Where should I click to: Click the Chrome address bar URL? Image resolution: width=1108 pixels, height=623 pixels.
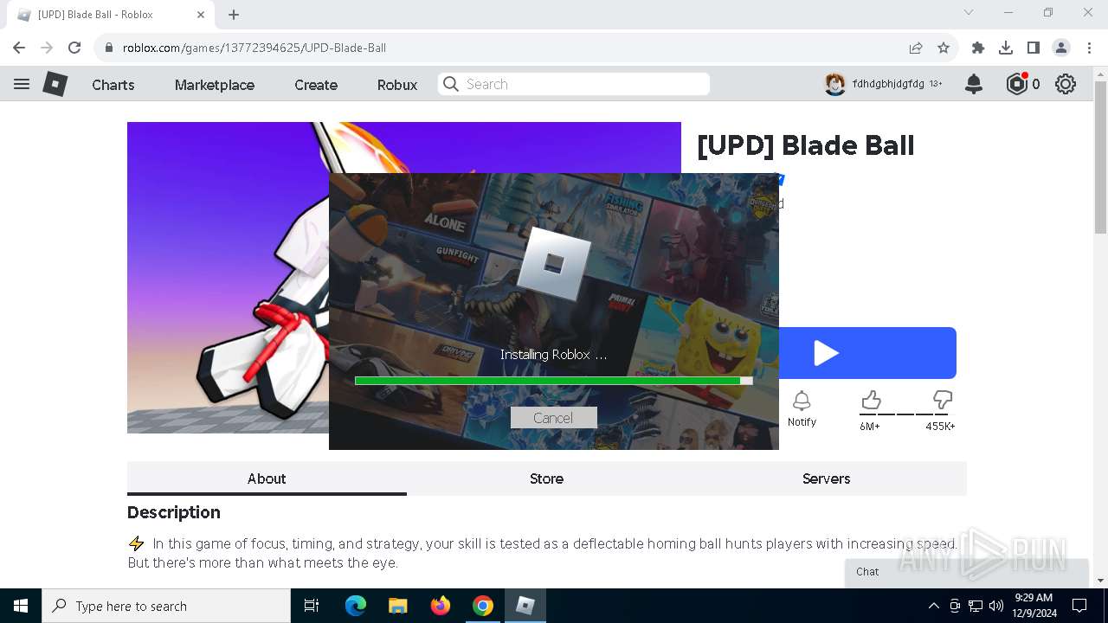tap(254, 48)
